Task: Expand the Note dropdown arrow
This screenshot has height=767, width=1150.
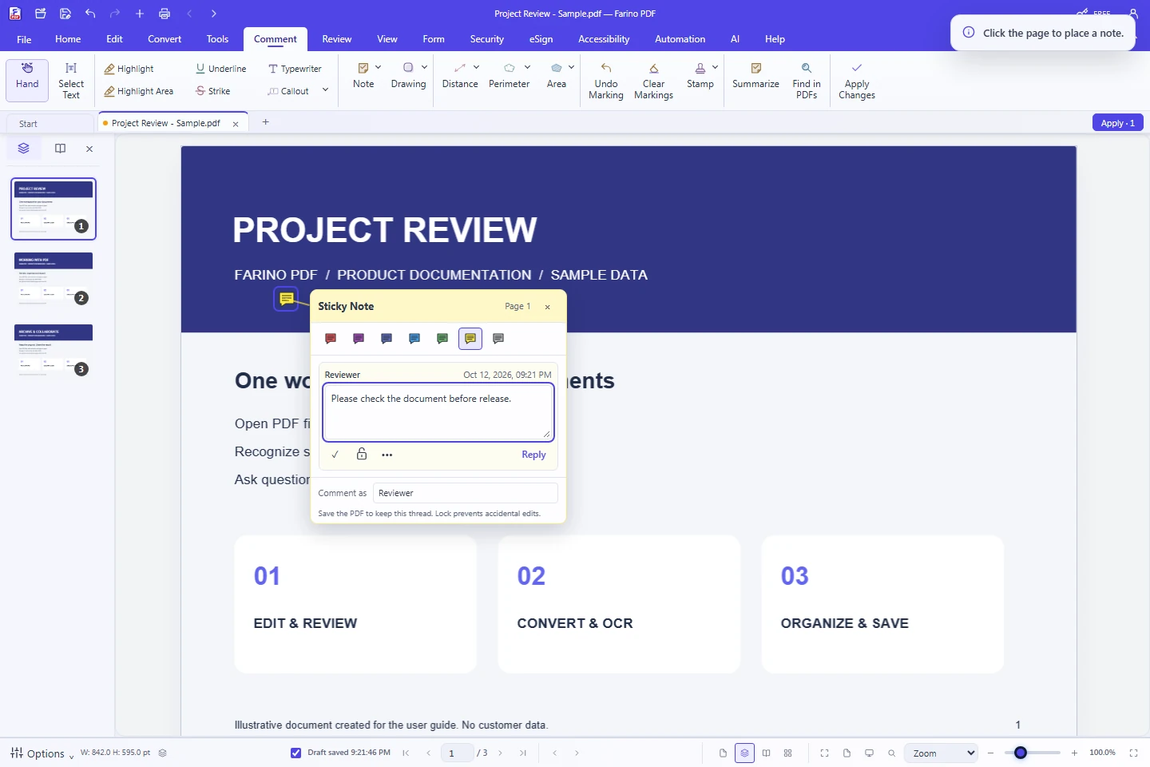Action: pos(378,67)
